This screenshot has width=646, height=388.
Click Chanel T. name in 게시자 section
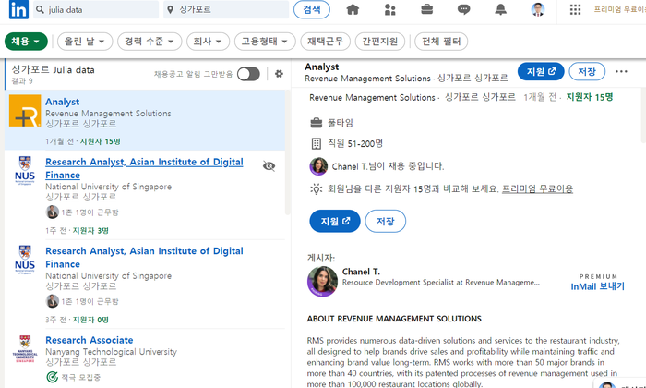click(x=362, y=272)
